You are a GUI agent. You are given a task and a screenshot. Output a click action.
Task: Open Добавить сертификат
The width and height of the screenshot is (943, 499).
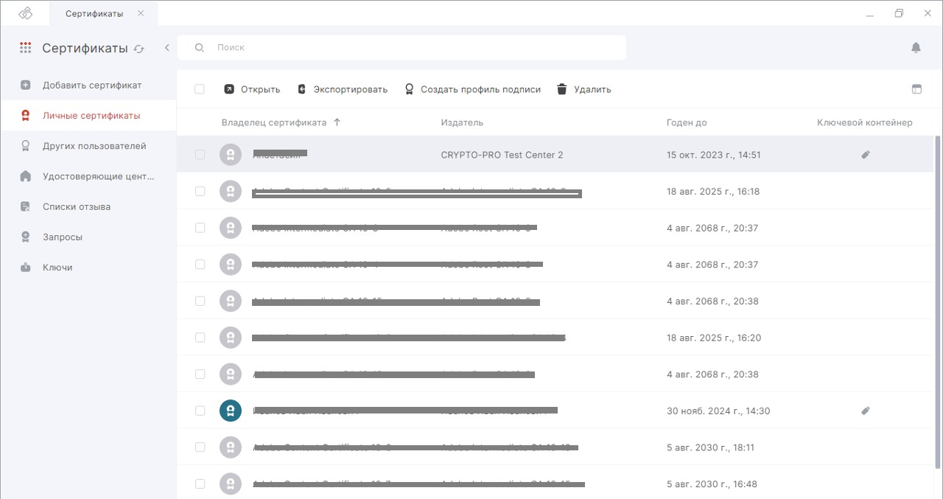pyautogui.click(x=88, y=85)
